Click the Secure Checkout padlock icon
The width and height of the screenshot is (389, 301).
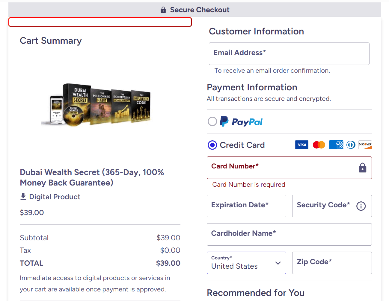pos(163,10)
